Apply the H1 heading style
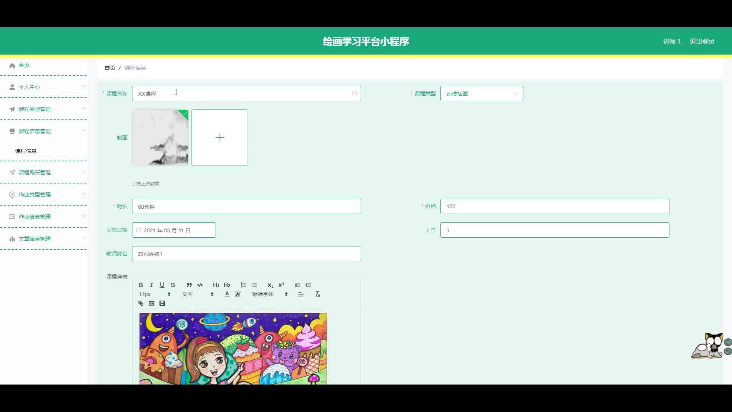Image resolution: width=732 pixels, height=412 pixels. [216, 285]
